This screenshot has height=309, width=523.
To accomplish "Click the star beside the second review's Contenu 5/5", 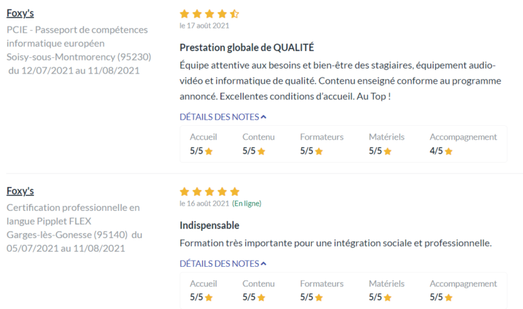I will [261, 297].
